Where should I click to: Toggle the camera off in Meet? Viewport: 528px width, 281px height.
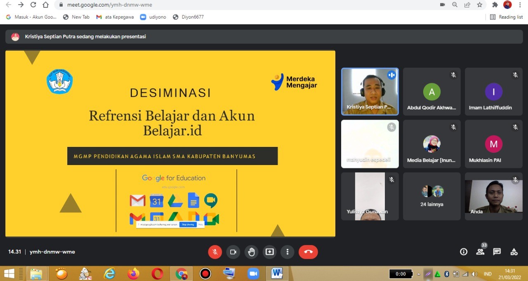[x=233, y=252]
